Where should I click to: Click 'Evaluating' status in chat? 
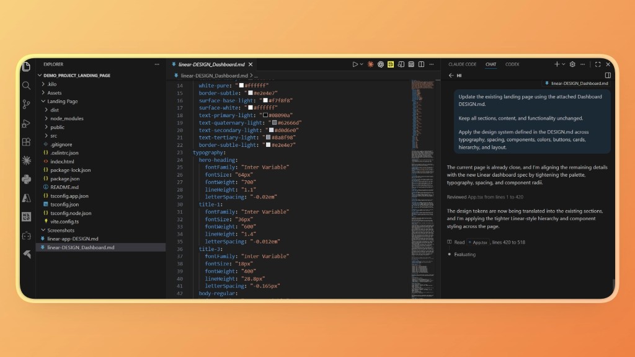(464, 255)
